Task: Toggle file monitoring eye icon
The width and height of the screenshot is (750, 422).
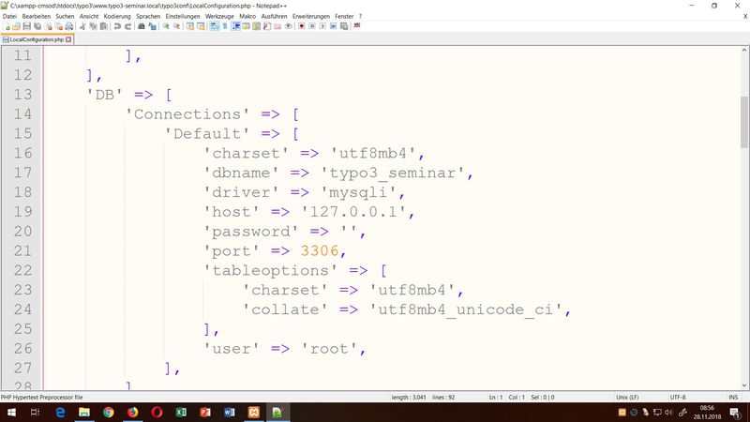Action: [x=289, y=26]
